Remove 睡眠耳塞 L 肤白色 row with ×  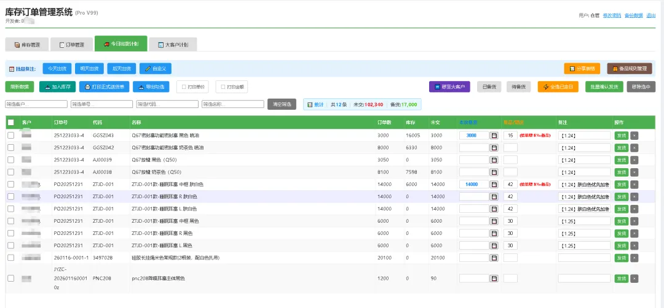634,209
